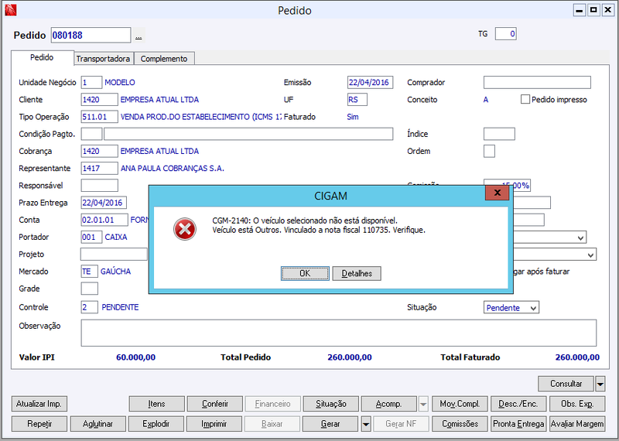Open the Itens button

[x=157, y=404]
